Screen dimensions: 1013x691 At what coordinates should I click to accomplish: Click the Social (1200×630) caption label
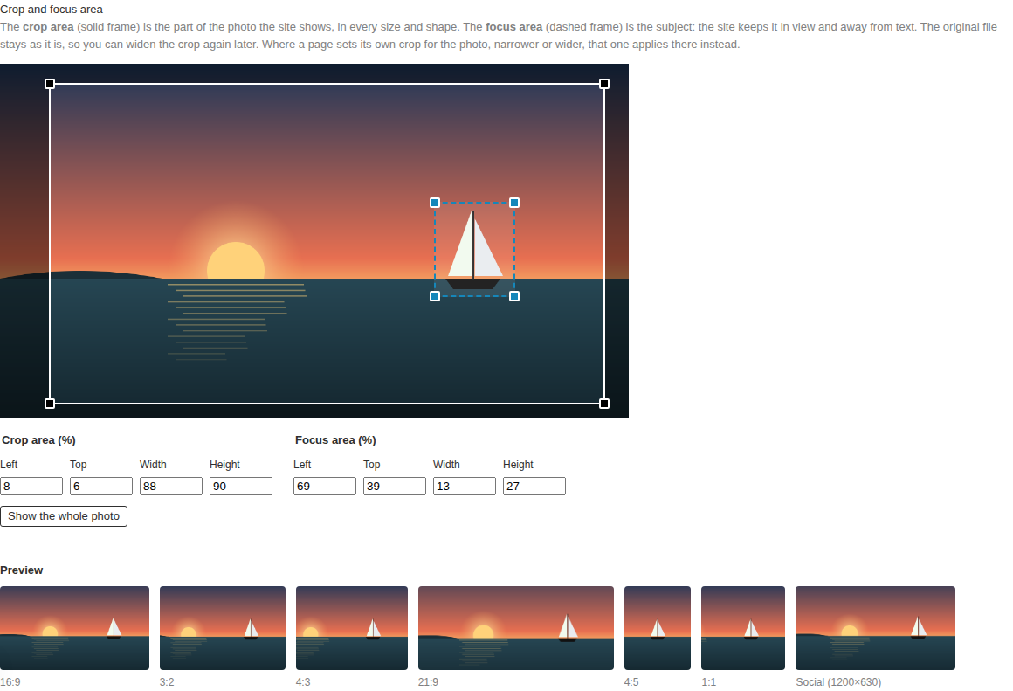(838, 682)
